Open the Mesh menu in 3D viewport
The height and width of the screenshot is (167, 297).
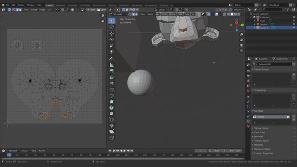pyautogui.click(x=164, y=14)
